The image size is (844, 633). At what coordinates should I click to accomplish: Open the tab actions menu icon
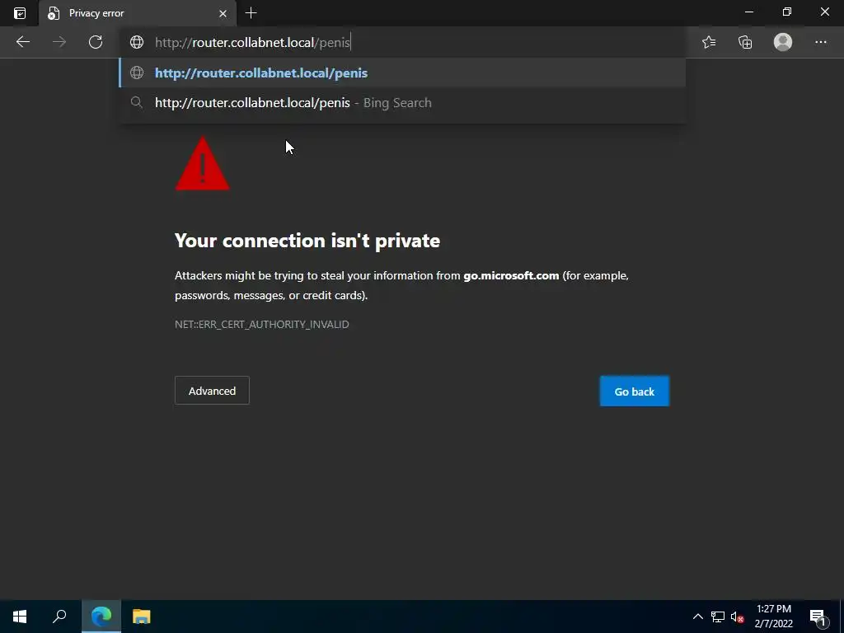(20, 13)
